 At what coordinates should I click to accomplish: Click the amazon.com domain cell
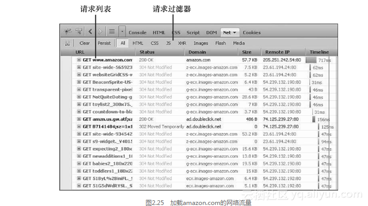[x=198, y=60]
